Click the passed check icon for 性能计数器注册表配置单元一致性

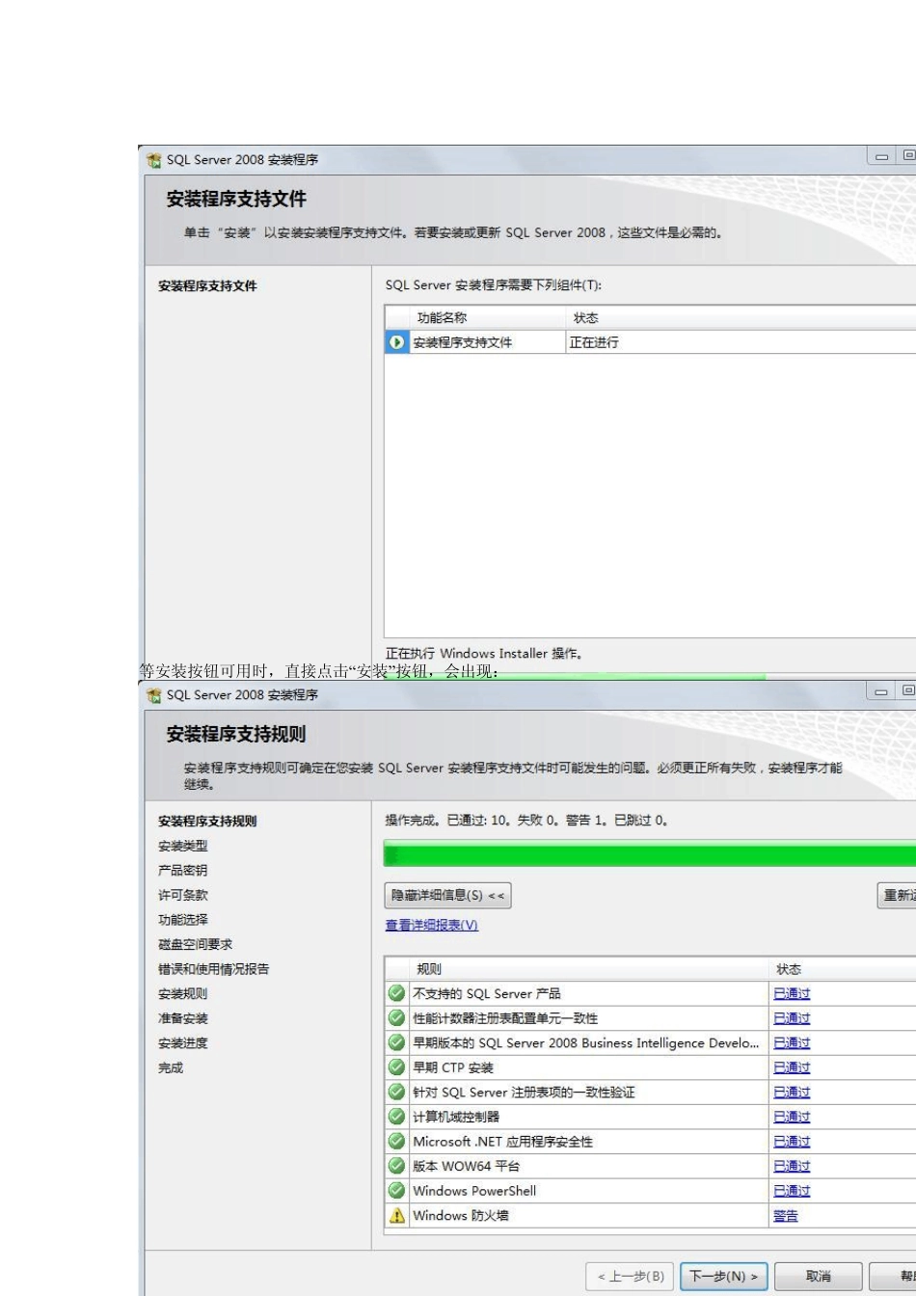pos(396,1018)
